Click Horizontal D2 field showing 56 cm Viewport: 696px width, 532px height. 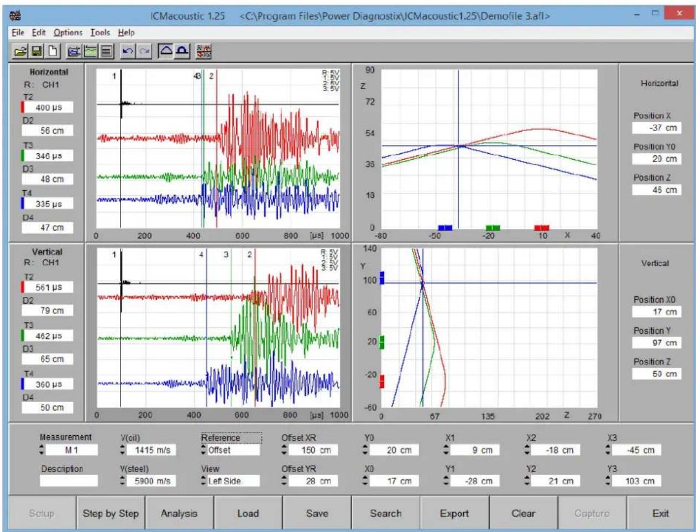48,131
